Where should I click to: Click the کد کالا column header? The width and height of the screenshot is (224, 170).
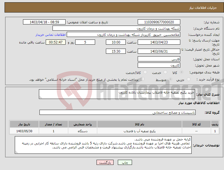click(x=196, y=124)
